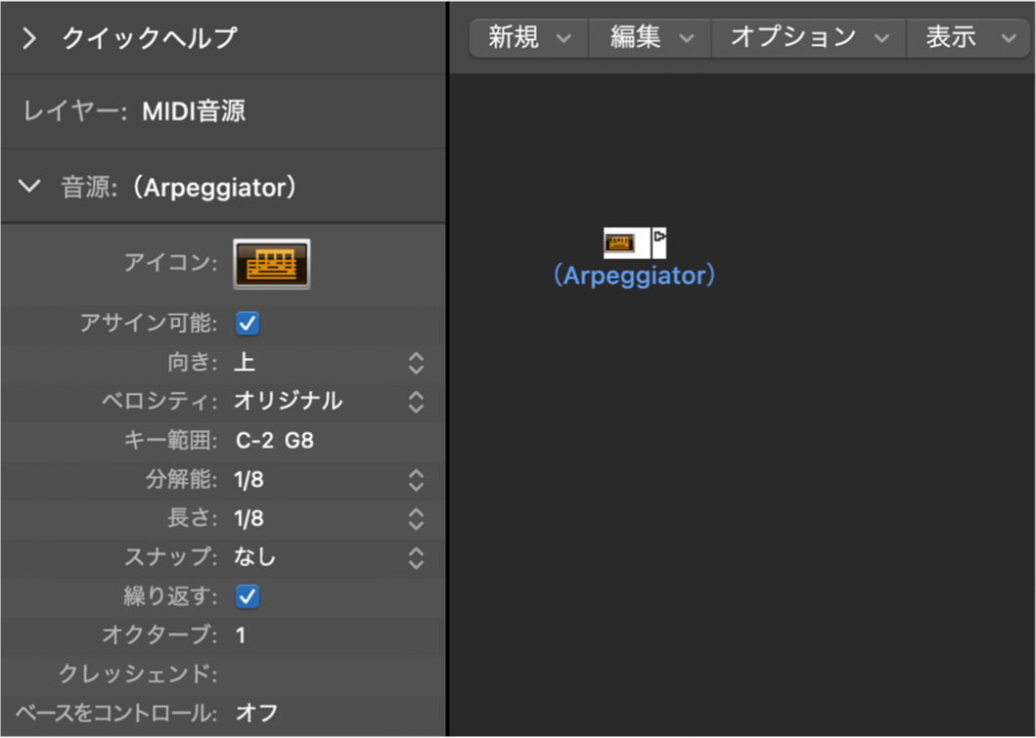Open the 分解能 resolution dropdown
The image size is (1036, 738).
pos(415,481)
